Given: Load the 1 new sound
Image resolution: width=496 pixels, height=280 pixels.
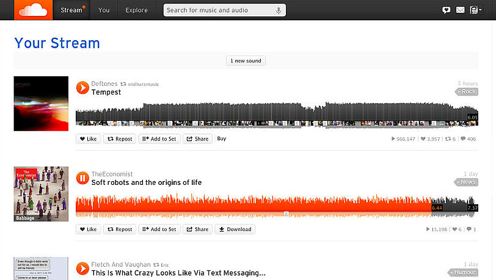Looking at the screenshot, I should tap(246, 60).
